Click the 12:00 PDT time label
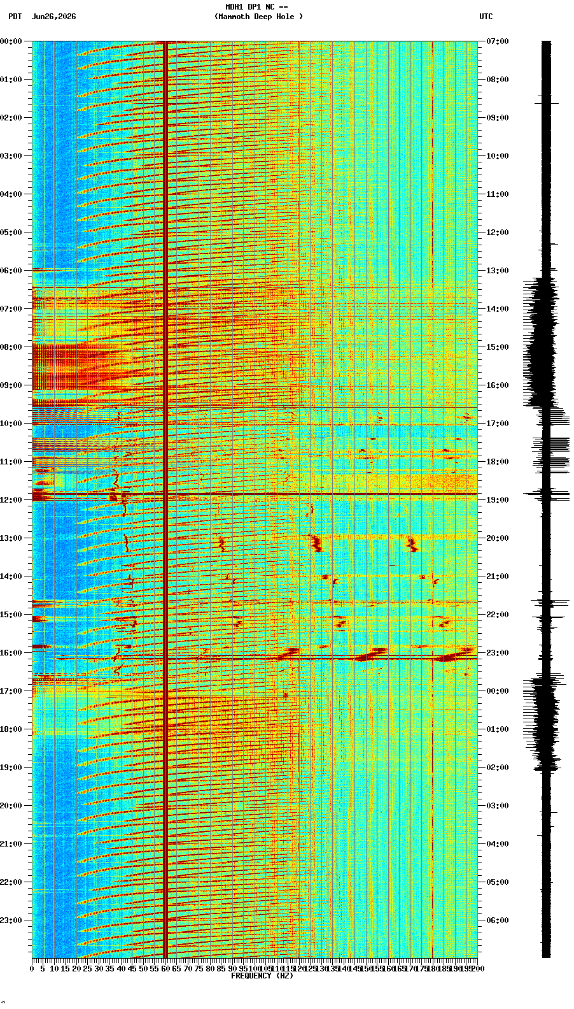574x1009 pixels. coord(11,500)
